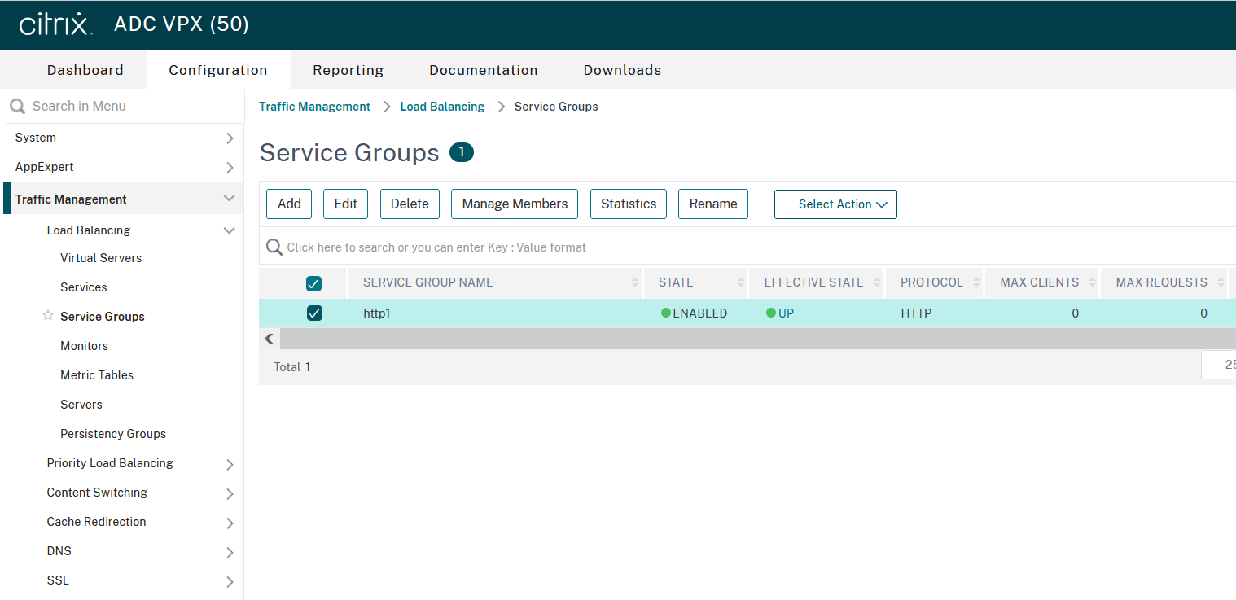Switch to the Dashboard tab
This screenshot has width=1236, height=600.
(x=85, y=70)
